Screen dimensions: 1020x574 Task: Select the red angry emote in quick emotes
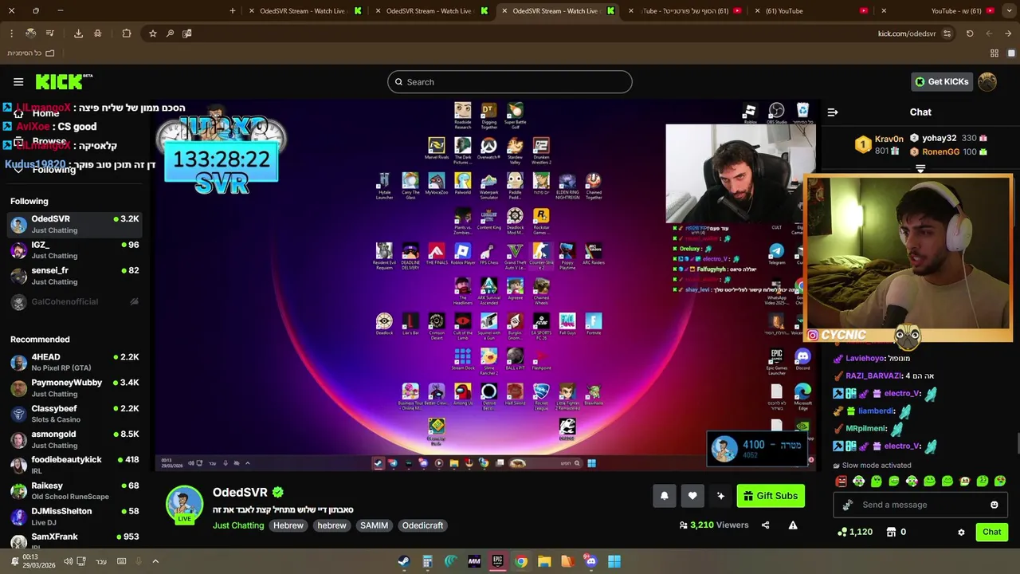tap(841, 481)
